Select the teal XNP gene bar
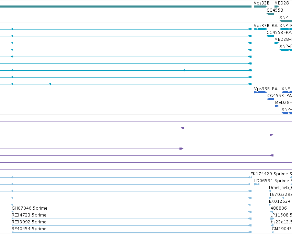Viewport: 292px width, 234px height. 286,21
